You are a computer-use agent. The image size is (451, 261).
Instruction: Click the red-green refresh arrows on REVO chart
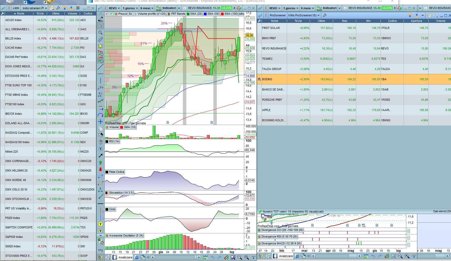click(x=239, y=8)
